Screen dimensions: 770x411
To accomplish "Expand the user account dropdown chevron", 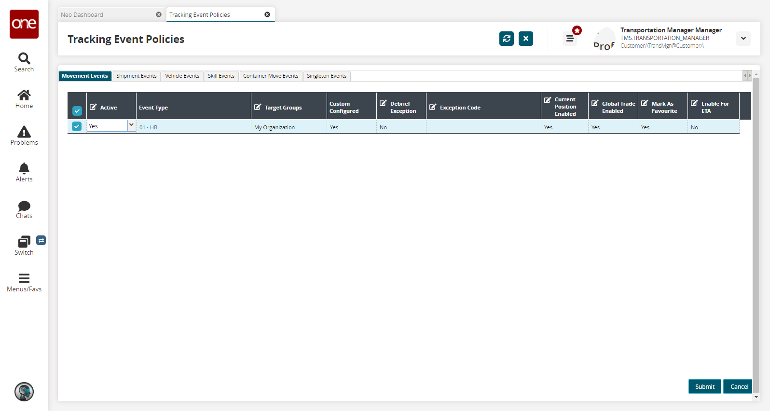I will [743, 39].
